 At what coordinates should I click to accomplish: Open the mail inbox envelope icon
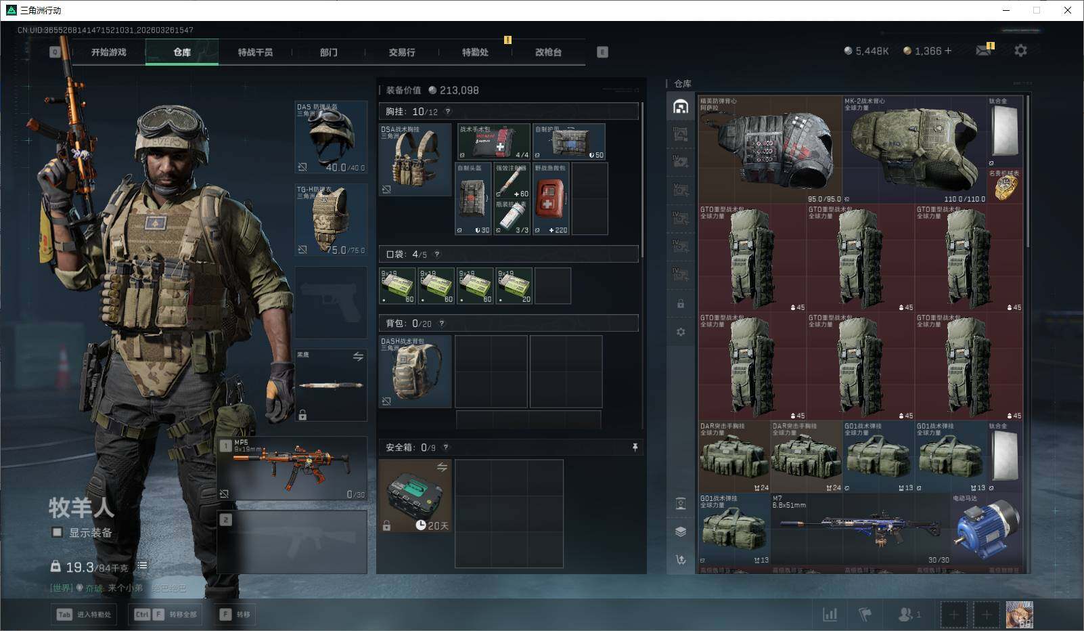coord(983,51)
